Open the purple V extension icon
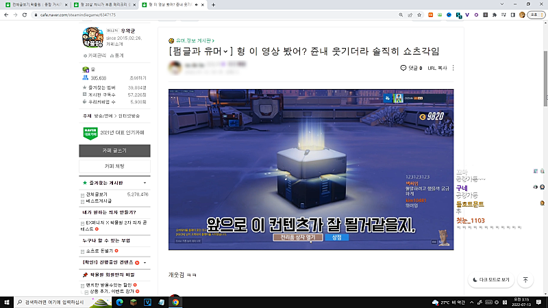The height and width of the screenshot is (308, 548). click(x=467, y=15)
